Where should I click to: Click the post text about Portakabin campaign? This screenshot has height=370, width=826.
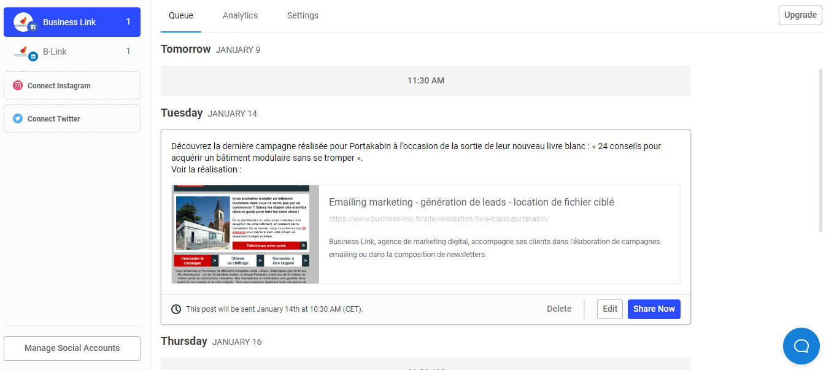(x=416, y=158)
